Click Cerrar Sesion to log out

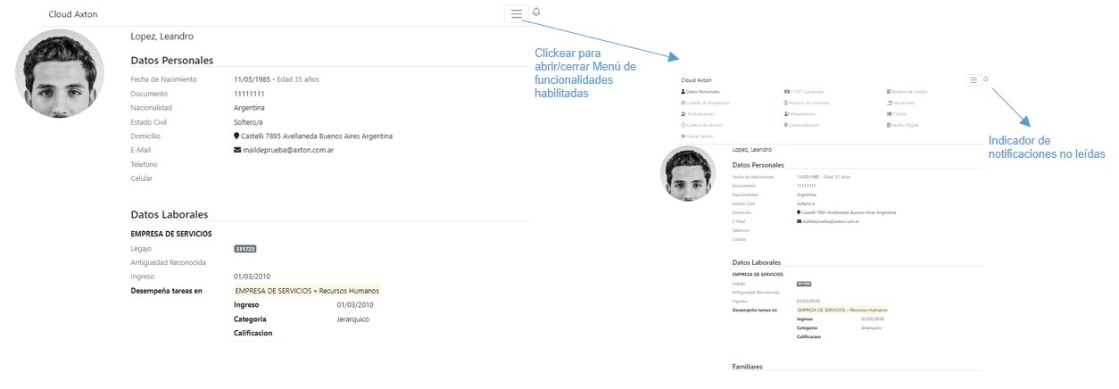700,136
